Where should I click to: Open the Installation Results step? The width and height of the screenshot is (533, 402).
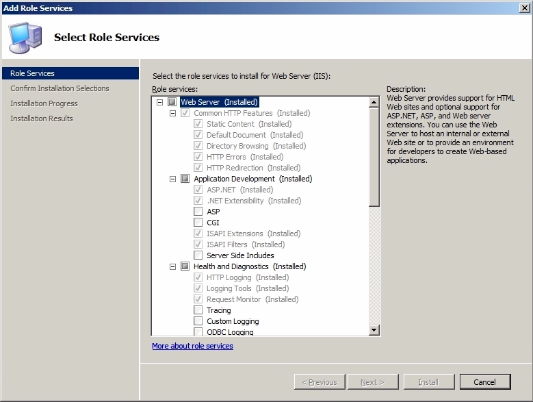pos(42,118)
